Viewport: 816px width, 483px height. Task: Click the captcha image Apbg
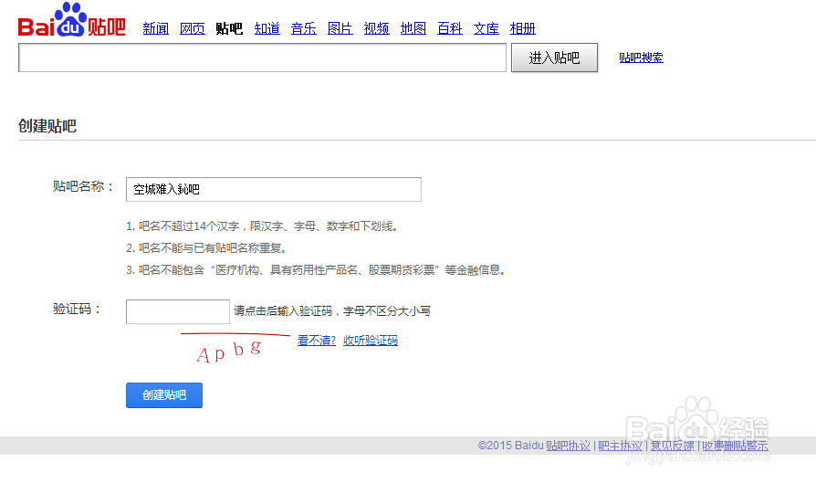tap(235, 348)
